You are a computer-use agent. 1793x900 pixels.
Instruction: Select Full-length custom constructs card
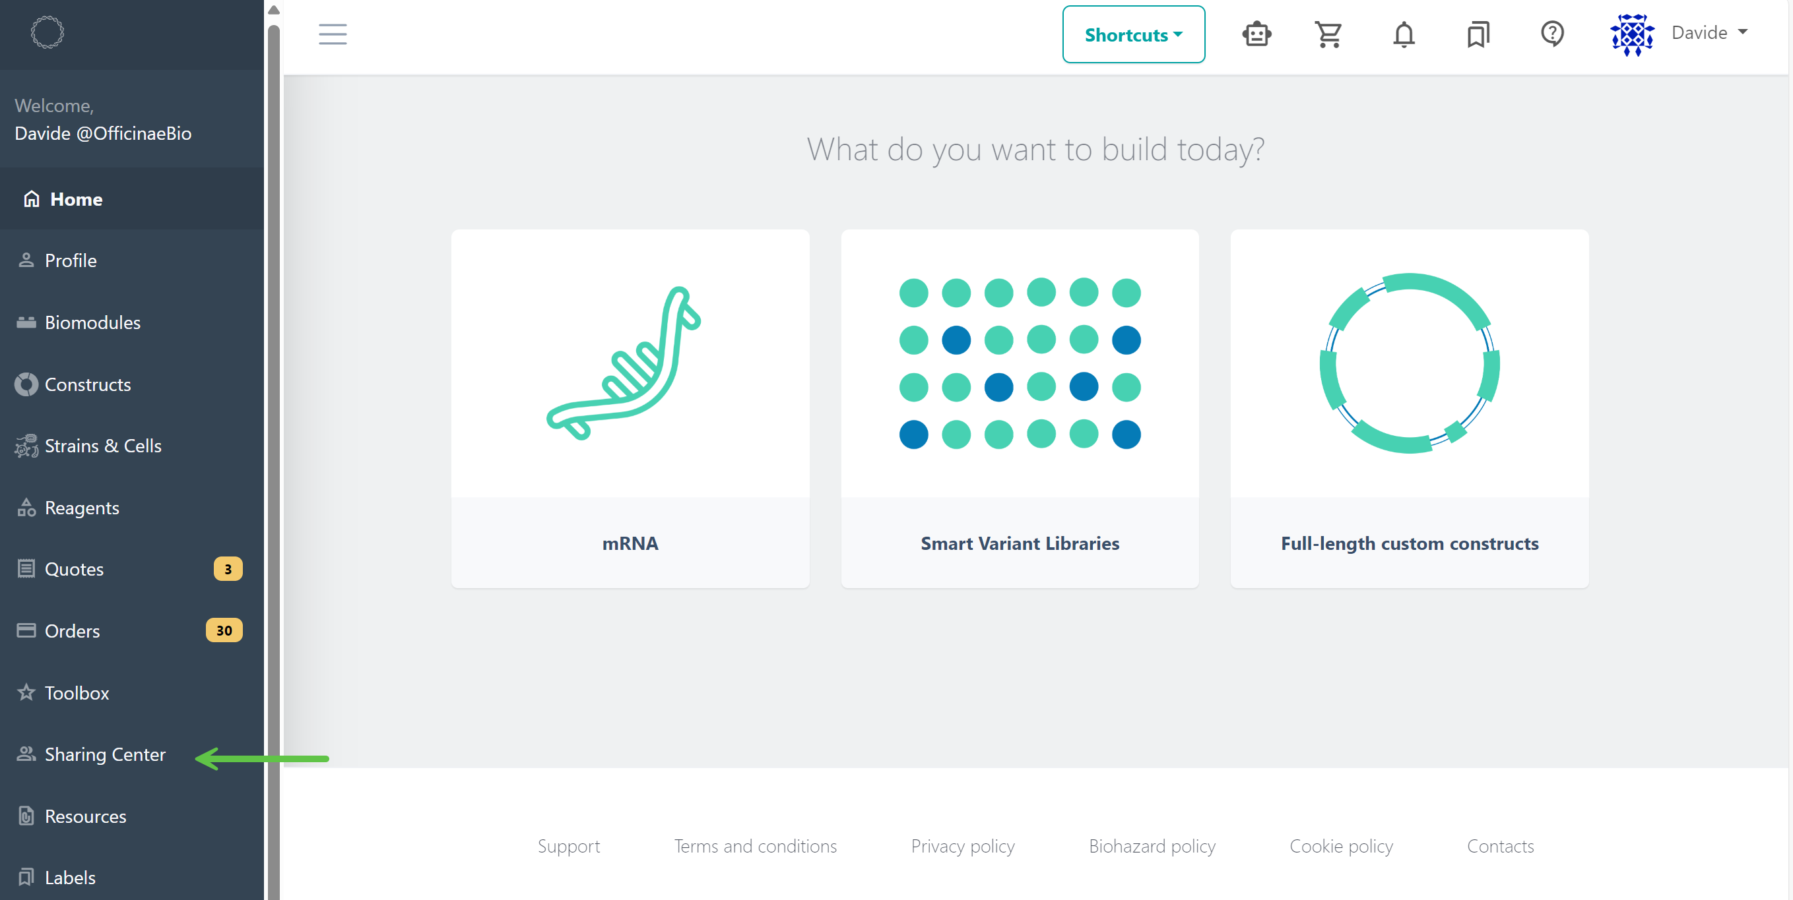[1410, 408]
